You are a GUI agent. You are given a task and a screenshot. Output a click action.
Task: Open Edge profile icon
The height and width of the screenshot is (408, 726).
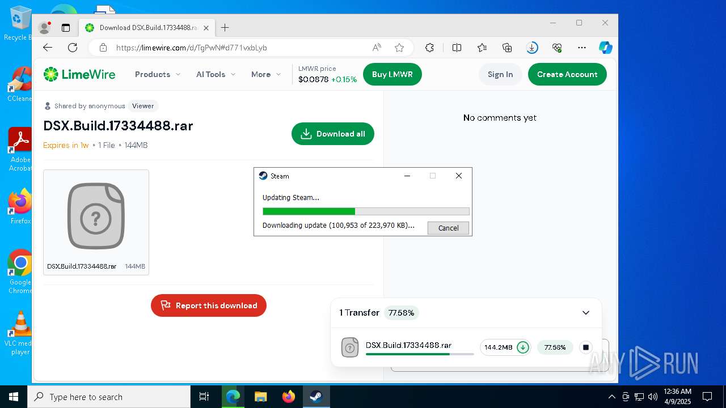[x=44, y=27]
